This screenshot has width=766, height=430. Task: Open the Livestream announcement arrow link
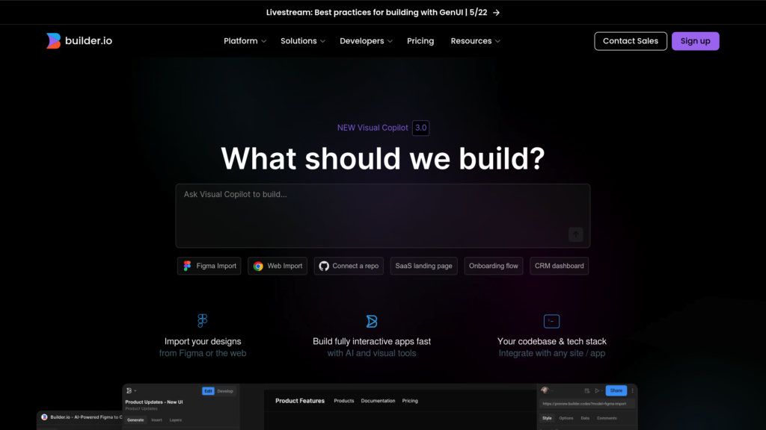[x=497, y=13]
